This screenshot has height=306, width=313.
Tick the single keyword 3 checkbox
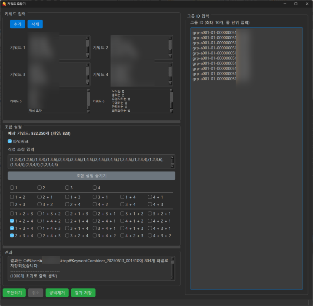click(x=67, y=188)
